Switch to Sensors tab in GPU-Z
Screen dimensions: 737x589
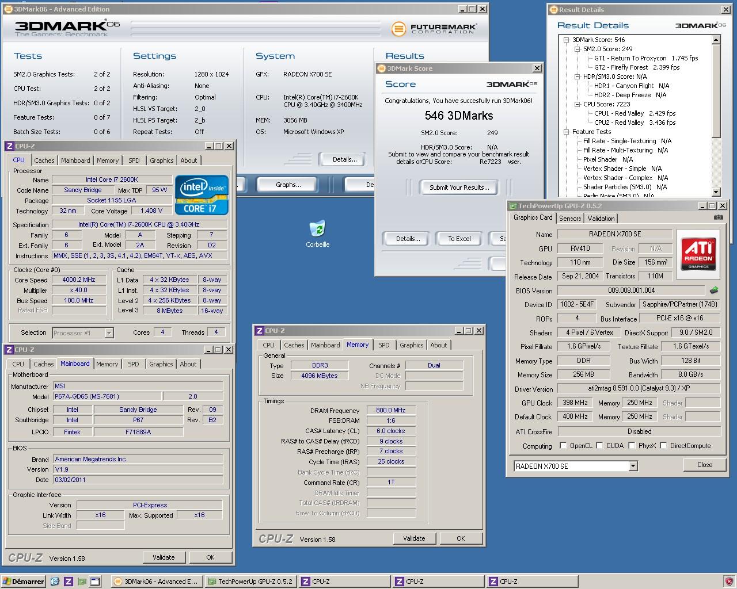click(570, 219)
